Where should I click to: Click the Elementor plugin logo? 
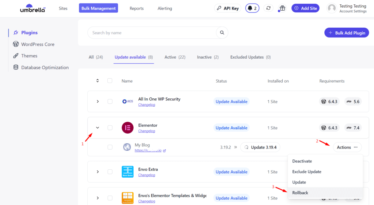127,128
